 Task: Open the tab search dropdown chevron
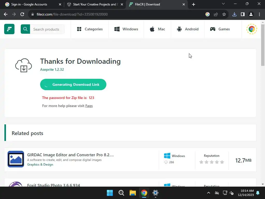(223, 4)
